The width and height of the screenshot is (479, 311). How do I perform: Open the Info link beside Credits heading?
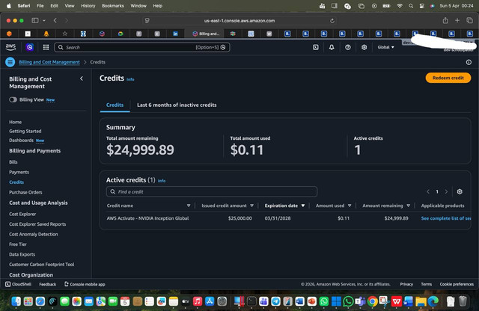[x=130, y=79]
